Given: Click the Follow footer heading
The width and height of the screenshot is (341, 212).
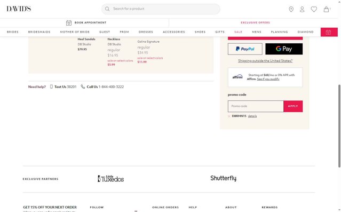Looking at the screenshot, I should 97,207.
